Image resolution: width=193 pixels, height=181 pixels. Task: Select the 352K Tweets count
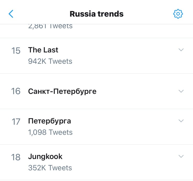(x=50, y=168)
